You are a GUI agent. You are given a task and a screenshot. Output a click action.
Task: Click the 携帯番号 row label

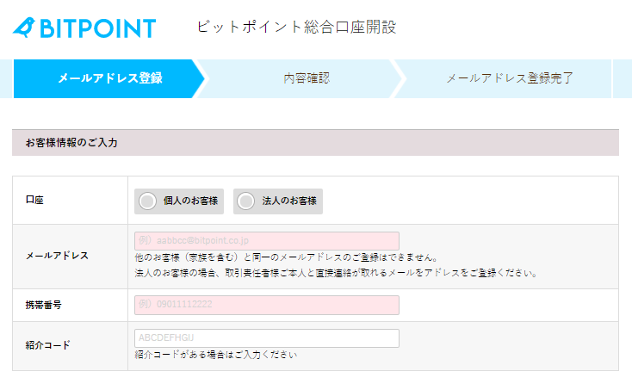tap(44, 305)
